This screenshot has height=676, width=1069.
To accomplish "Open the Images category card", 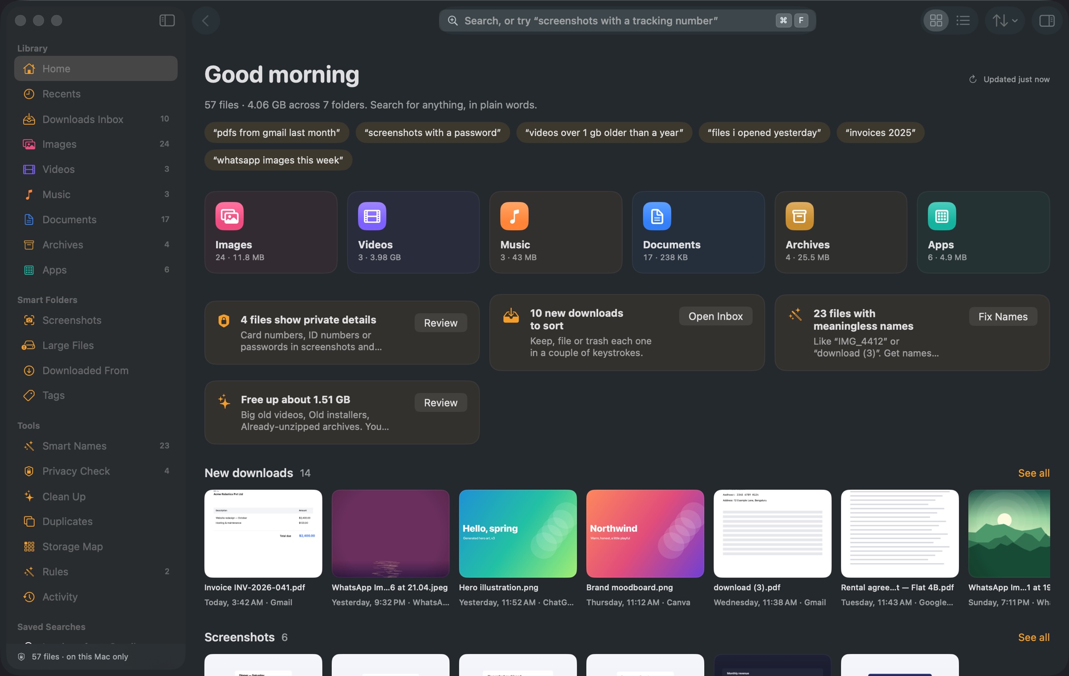I will 271,232.
